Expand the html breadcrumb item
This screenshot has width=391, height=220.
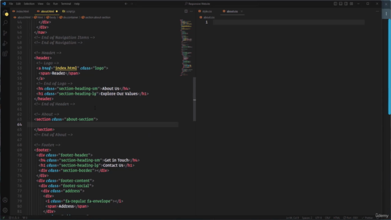click(38, 18)
